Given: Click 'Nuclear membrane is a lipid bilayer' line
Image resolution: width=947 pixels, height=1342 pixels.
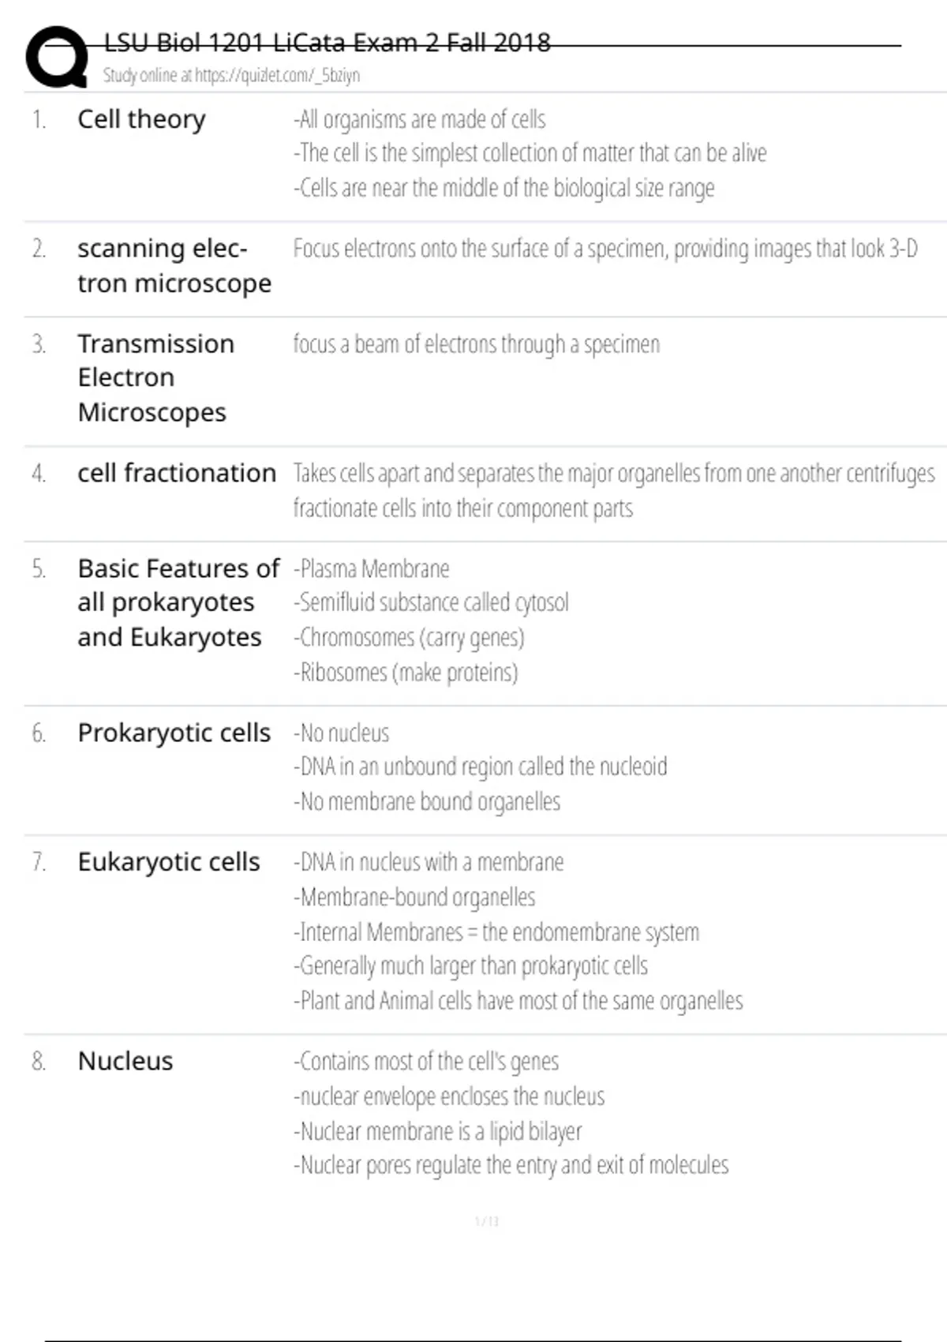Looking at the screenshot, I should click(x=437, y=1132).
